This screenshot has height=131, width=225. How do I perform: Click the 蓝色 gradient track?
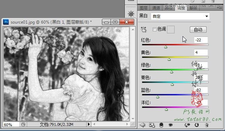[175, 95]
